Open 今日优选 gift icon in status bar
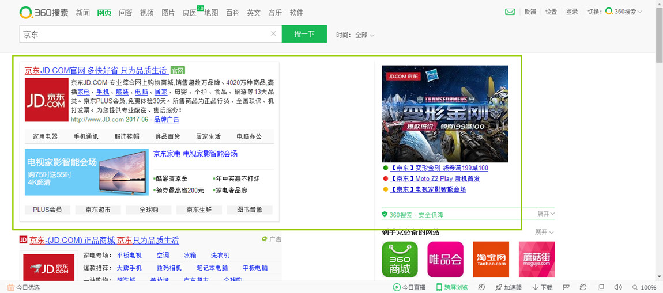Image resolution: width=663 pixels, height=293 pixels. [11, 287]
